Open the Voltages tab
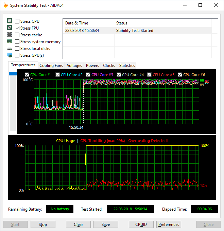 74,66
